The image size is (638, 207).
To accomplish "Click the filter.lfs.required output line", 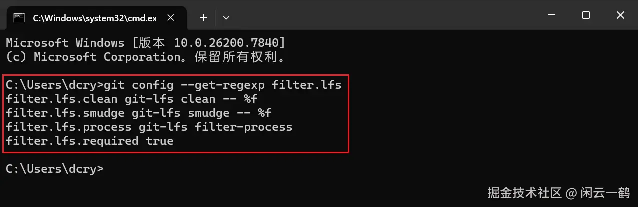I will pyautogui.click(x=89, y=141).
